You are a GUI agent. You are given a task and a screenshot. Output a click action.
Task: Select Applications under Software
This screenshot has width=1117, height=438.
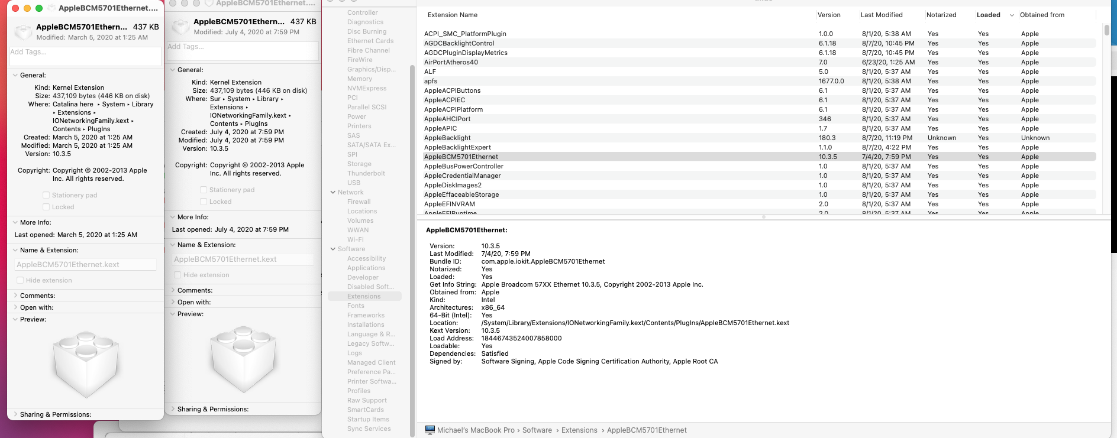pos(366,268)
